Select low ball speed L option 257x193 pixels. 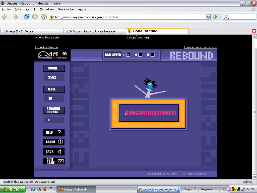(128, 55)
